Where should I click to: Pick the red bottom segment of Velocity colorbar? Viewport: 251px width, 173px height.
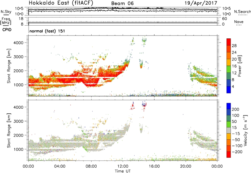229,155
